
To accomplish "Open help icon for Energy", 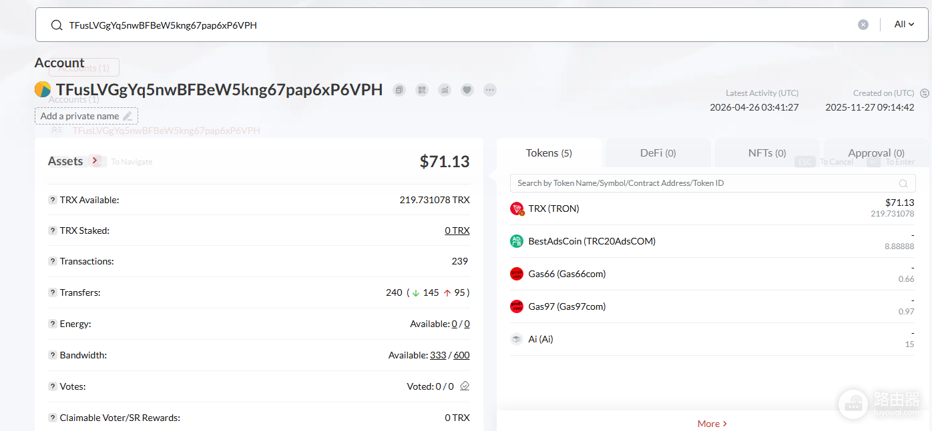I will (x=52, y=324).
